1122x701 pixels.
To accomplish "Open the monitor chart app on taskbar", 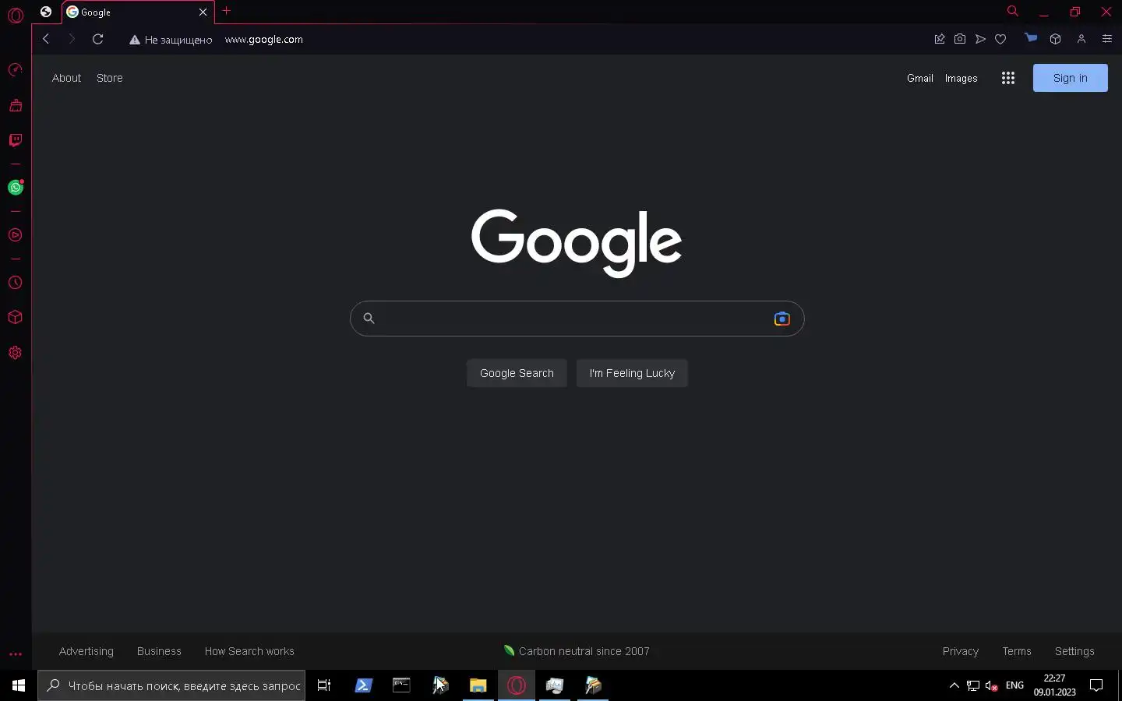I will pos(555,685).
